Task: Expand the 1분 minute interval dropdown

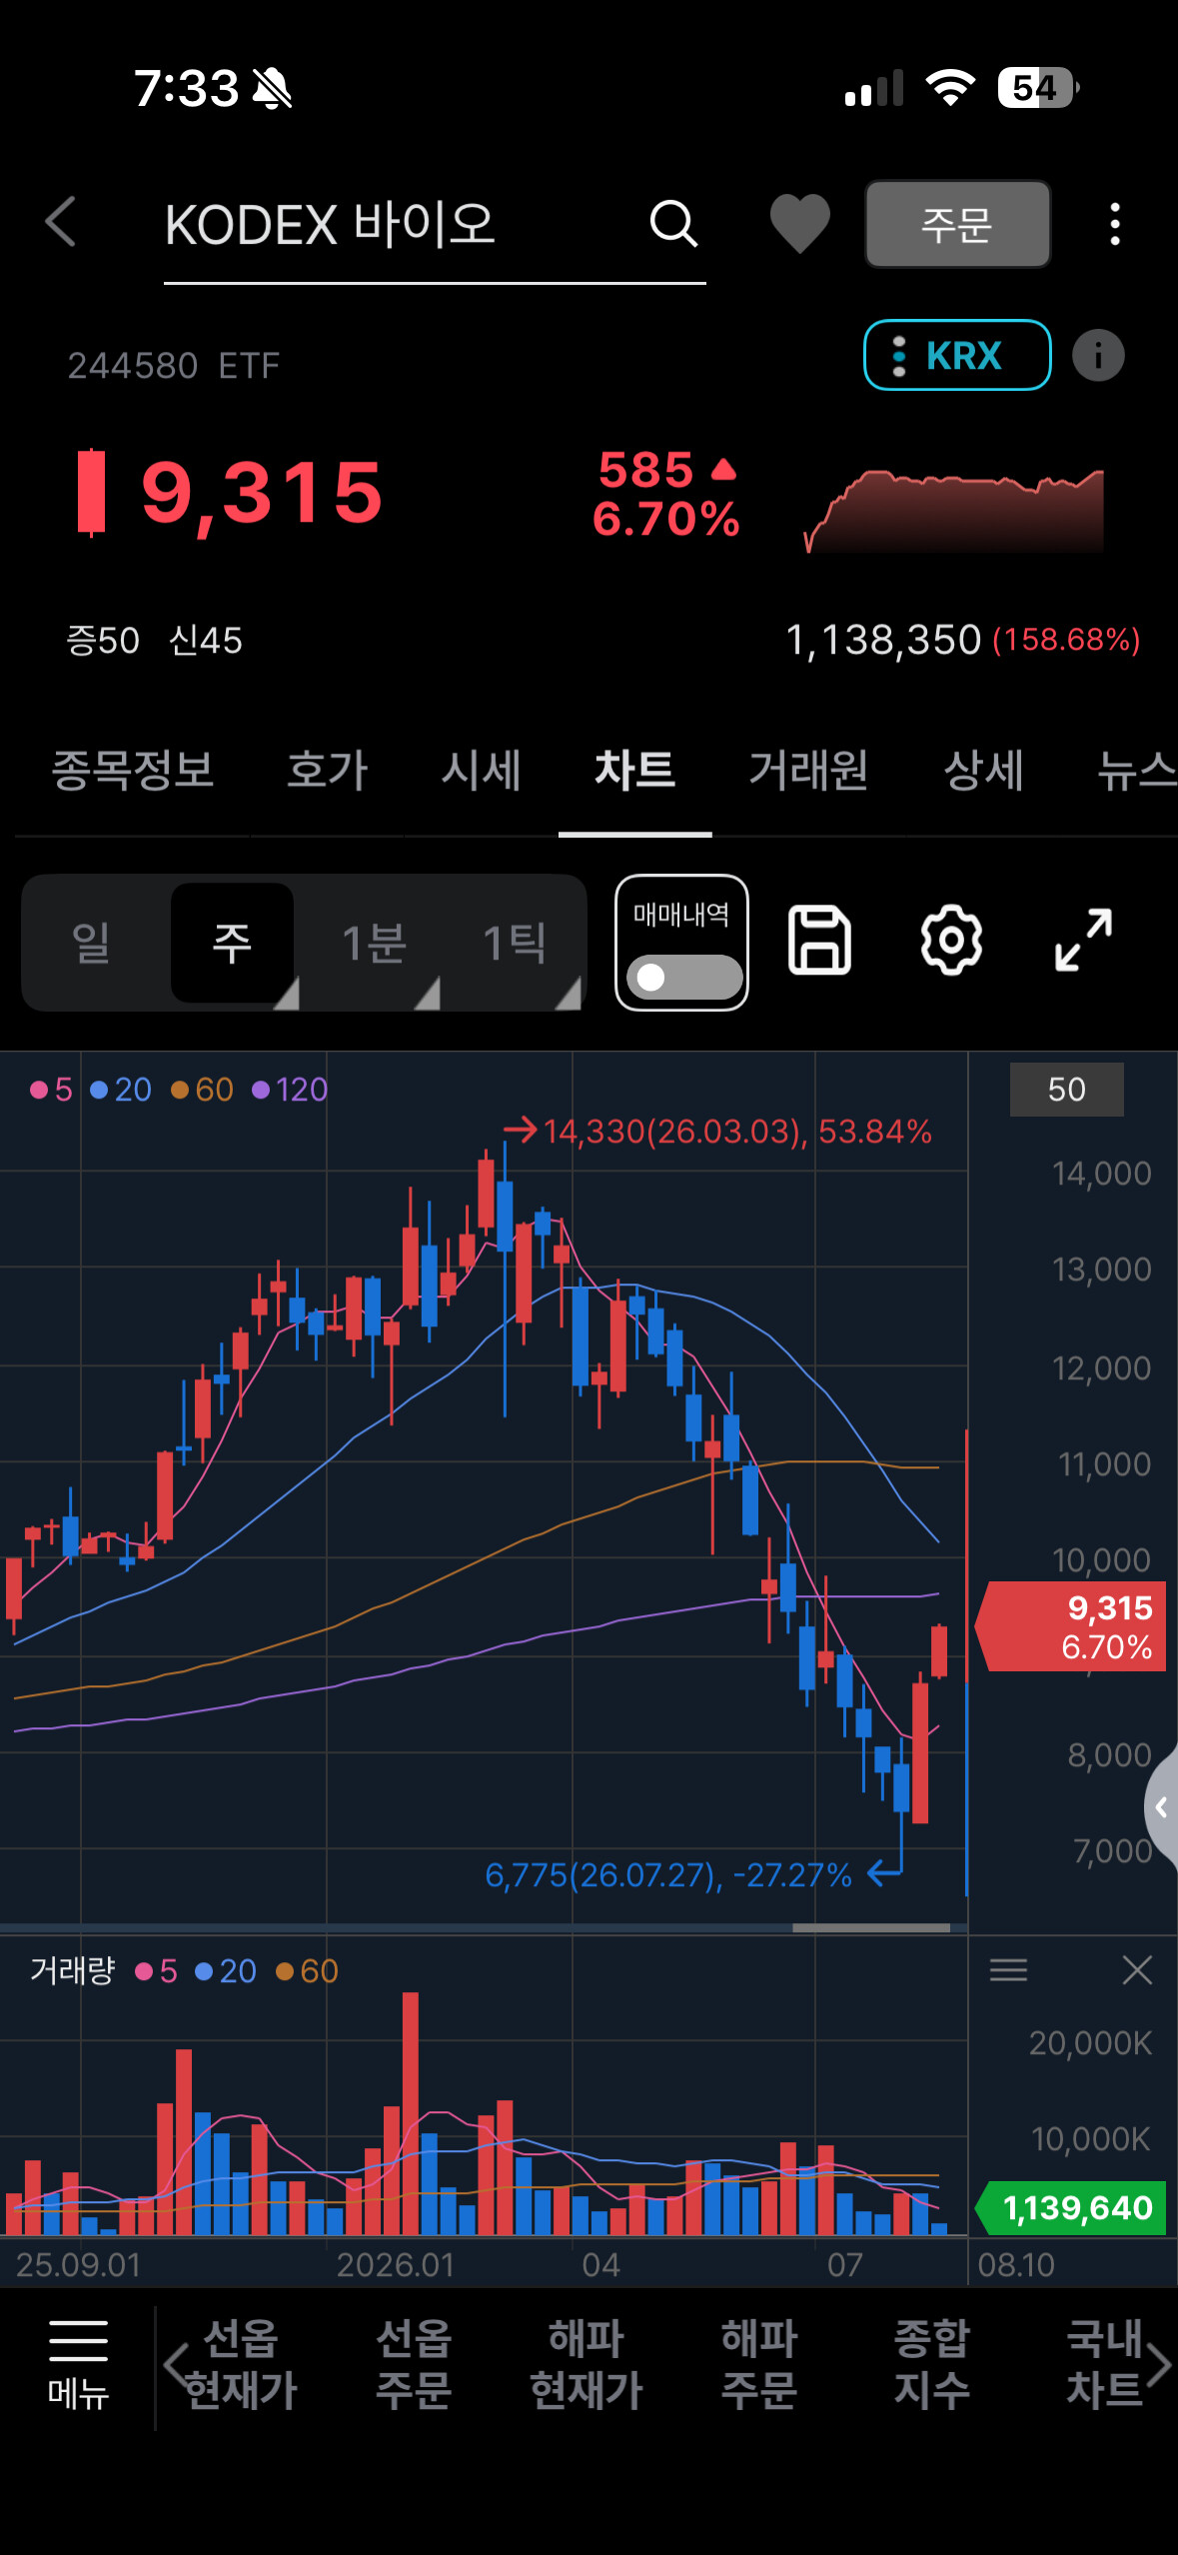Action: [374, 943]
